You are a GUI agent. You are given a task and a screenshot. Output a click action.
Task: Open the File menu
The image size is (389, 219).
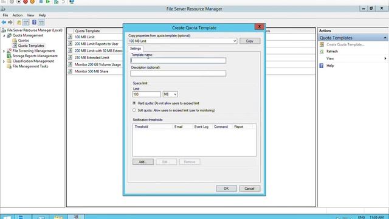5,15
